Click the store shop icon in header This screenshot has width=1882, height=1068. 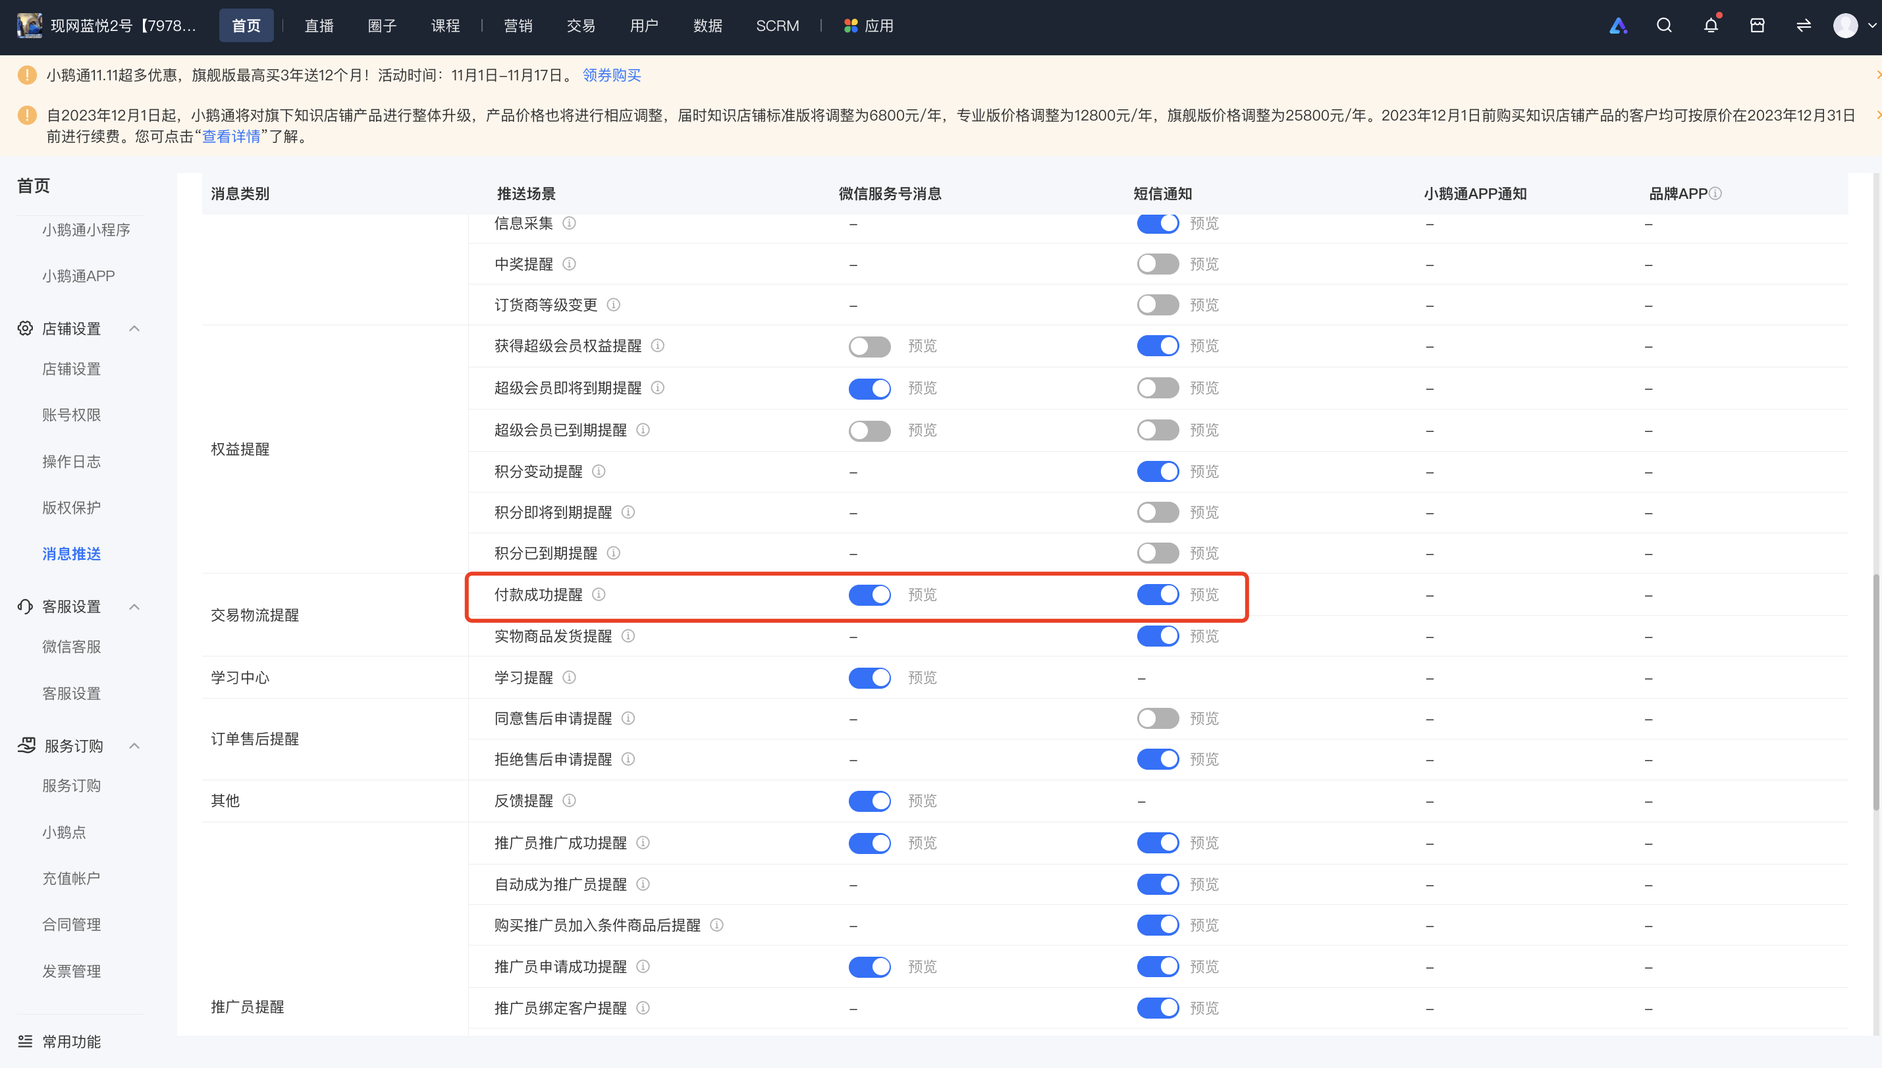[x=1758, y=26]
